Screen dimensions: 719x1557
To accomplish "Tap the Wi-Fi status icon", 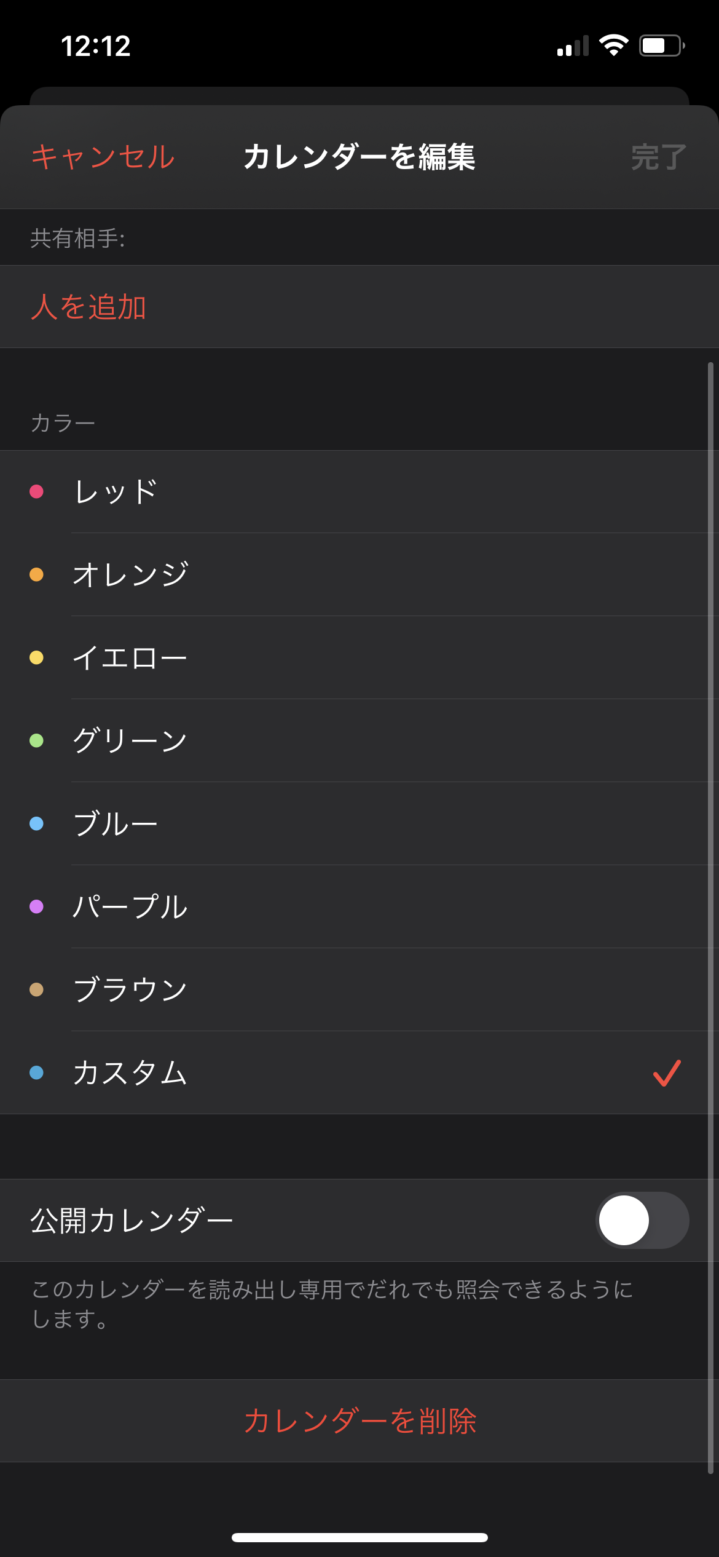I will (613, 46).
